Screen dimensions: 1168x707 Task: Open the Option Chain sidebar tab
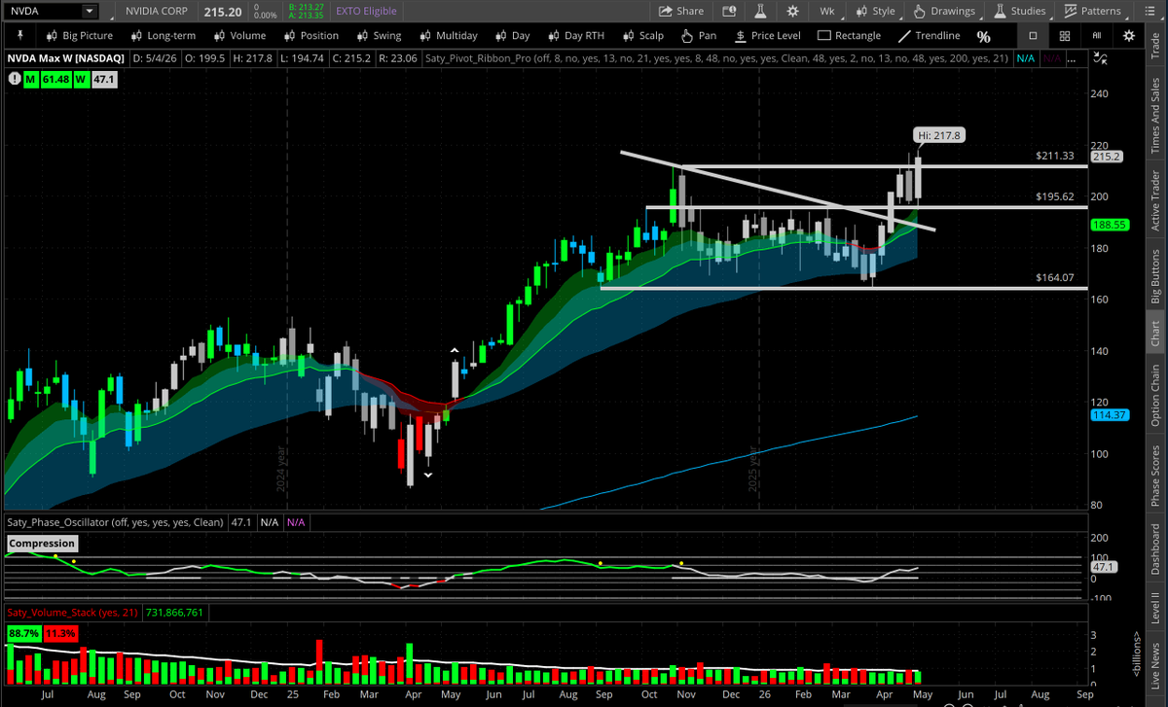pos(1156,396)
